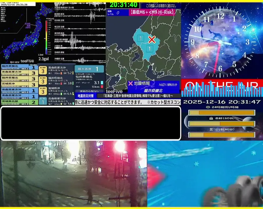Image resolution: width=263 pixels, height=209 pixels.
Task: Click the teeFive logo on the regional map
Action: pos(114,91)
